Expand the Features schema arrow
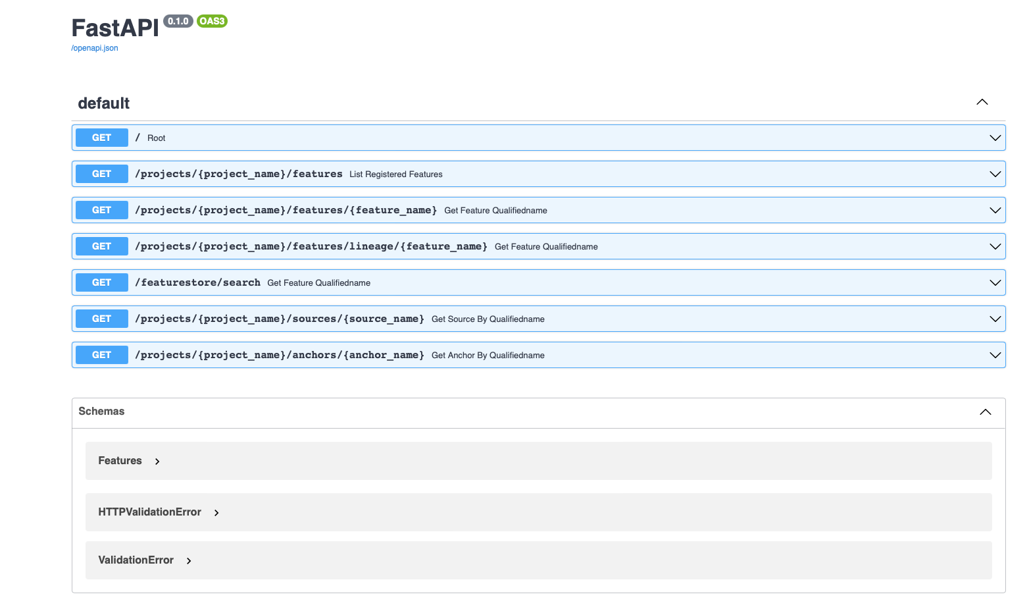The height and width of the screenshot is (611, 1029). click(157, 462)
